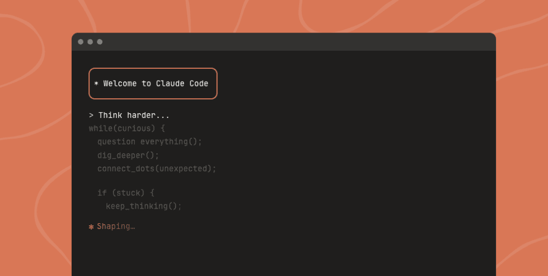Click the "if (stuck) {" line
Screen dimensions: 548x276
(126, 193)
